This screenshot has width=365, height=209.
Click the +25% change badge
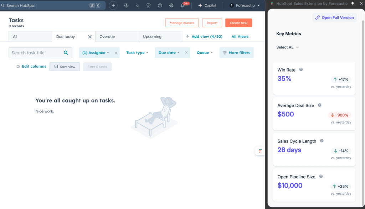click(340, 187)
